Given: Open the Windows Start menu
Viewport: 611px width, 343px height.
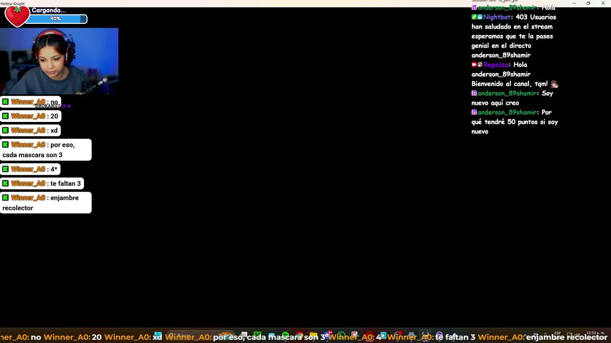Looking at the screenshot, I should pos(158,336).
